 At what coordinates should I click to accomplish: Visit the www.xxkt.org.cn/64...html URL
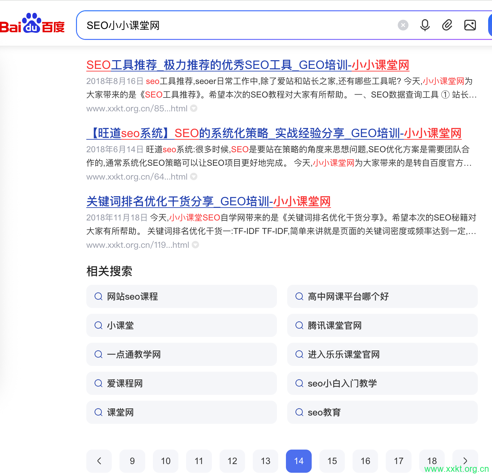point(137,177)
